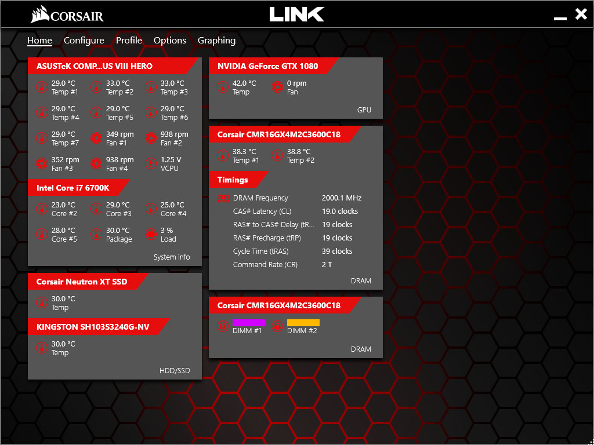Click the KINGSTON SH103S3240G-NV header

point(99,327)
